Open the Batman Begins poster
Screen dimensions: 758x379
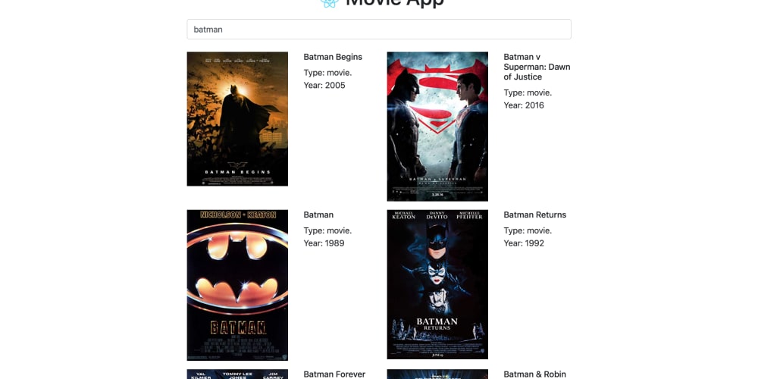pyautogui.click(x=237, y=119)
